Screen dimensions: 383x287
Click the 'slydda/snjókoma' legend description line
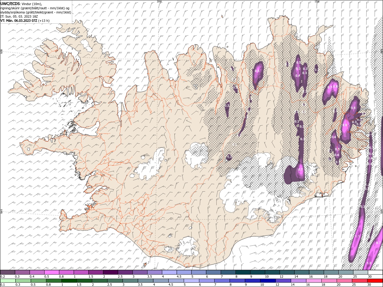[36, 12]
